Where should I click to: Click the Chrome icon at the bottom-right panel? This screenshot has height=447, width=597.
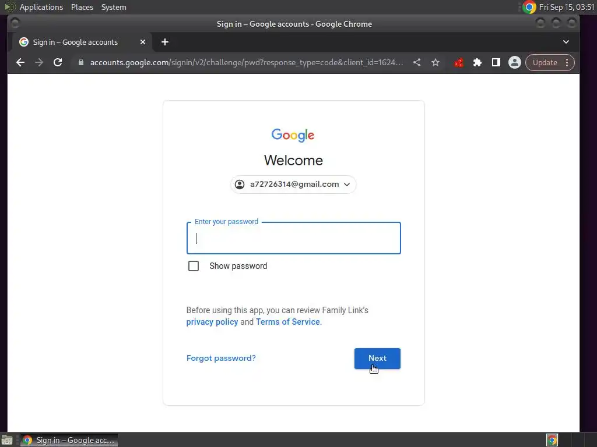point(552,440)
